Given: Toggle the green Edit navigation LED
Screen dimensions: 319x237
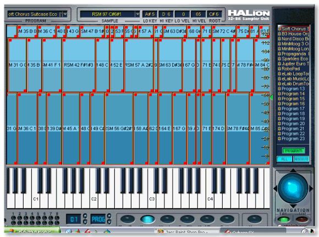Looking at the screenshot, I should (284, 220).
